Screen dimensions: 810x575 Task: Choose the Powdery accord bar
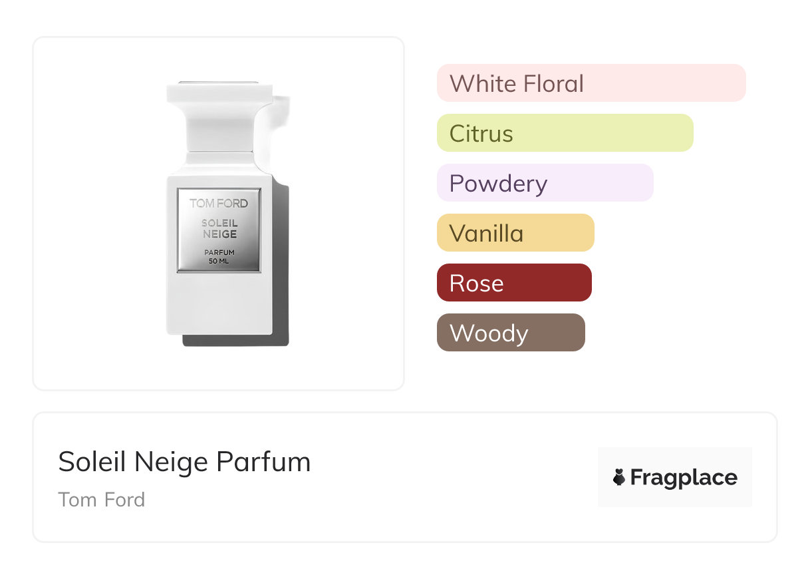point(545,183)
